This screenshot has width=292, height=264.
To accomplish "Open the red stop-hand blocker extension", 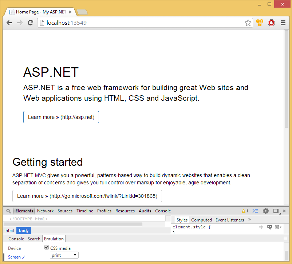I will click(271, 23).
